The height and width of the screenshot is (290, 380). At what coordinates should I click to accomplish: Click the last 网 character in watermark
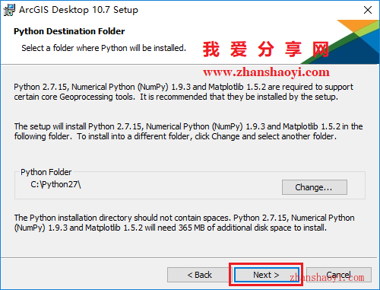[321, 49]
